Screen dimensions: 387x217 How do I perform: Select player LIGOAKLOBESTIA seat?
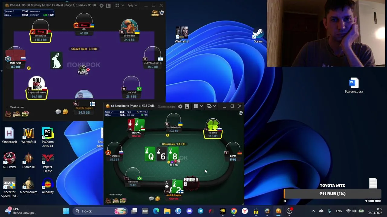(152, 58)
